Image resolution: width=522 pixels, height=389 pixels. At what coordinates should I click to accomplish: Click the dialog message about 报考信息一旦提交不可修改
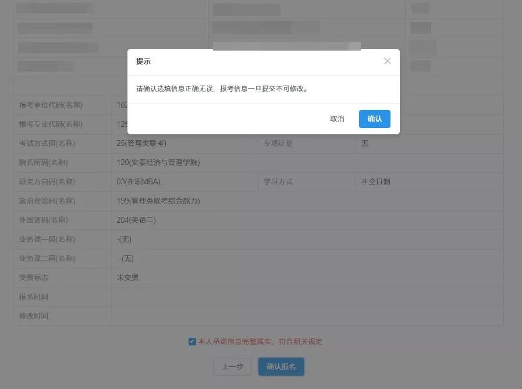click(222, 89)
